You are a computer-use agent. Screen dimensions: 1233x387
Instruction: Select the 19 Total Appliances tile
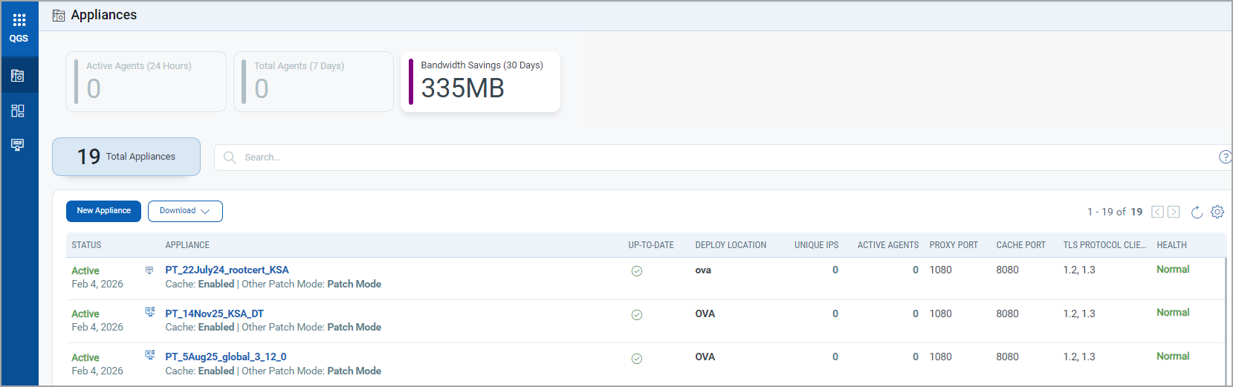tap(126, 157)
